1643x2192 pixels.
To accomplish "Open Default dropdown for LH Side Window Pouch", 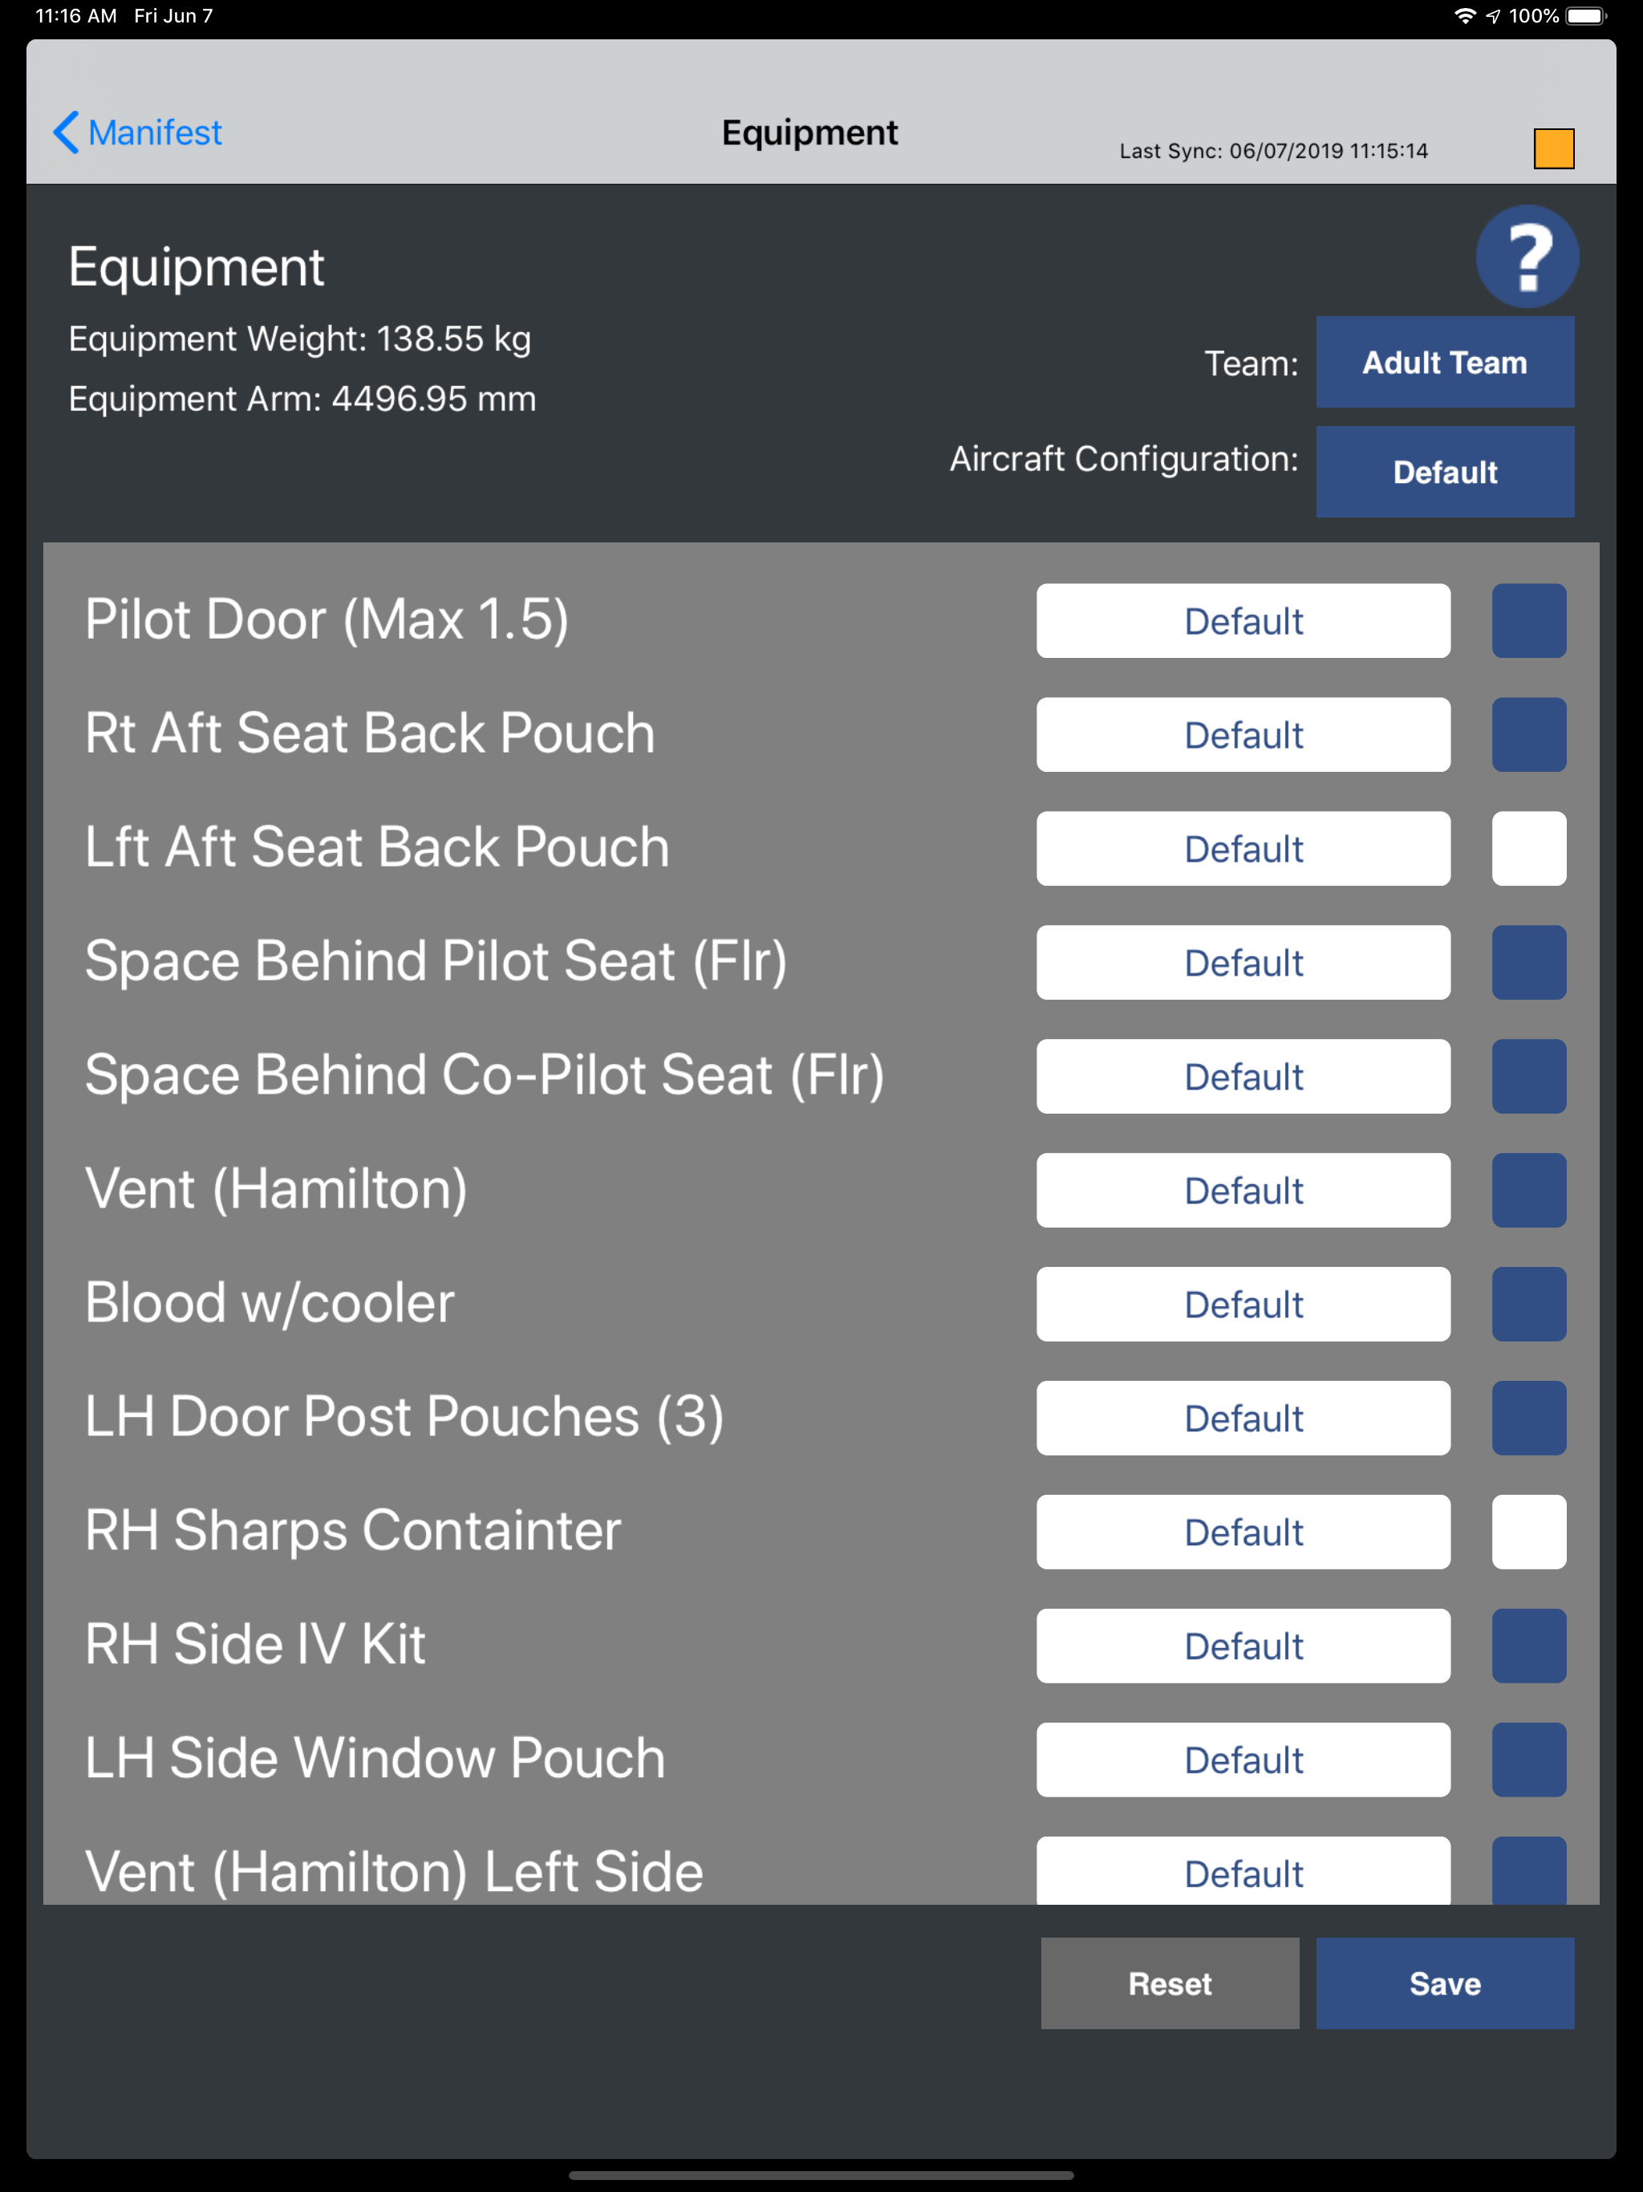I will pos(1243,1759).
